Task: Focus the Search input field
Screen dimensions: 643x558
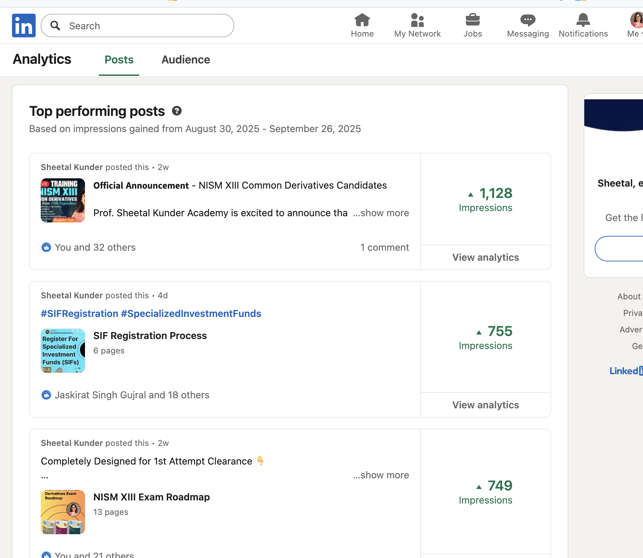Action: (x=137, y=26)
